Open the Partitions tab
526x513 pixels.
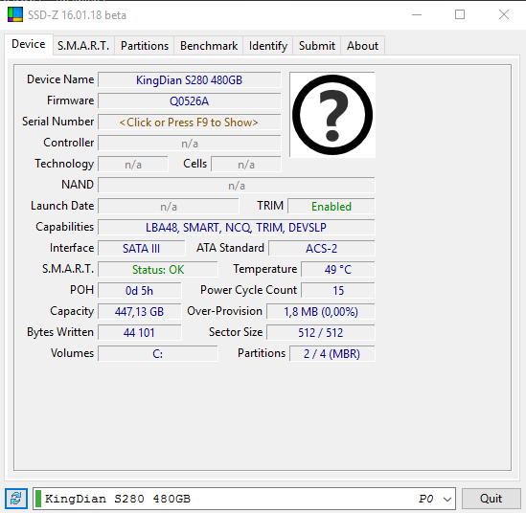tap(145, 46)
